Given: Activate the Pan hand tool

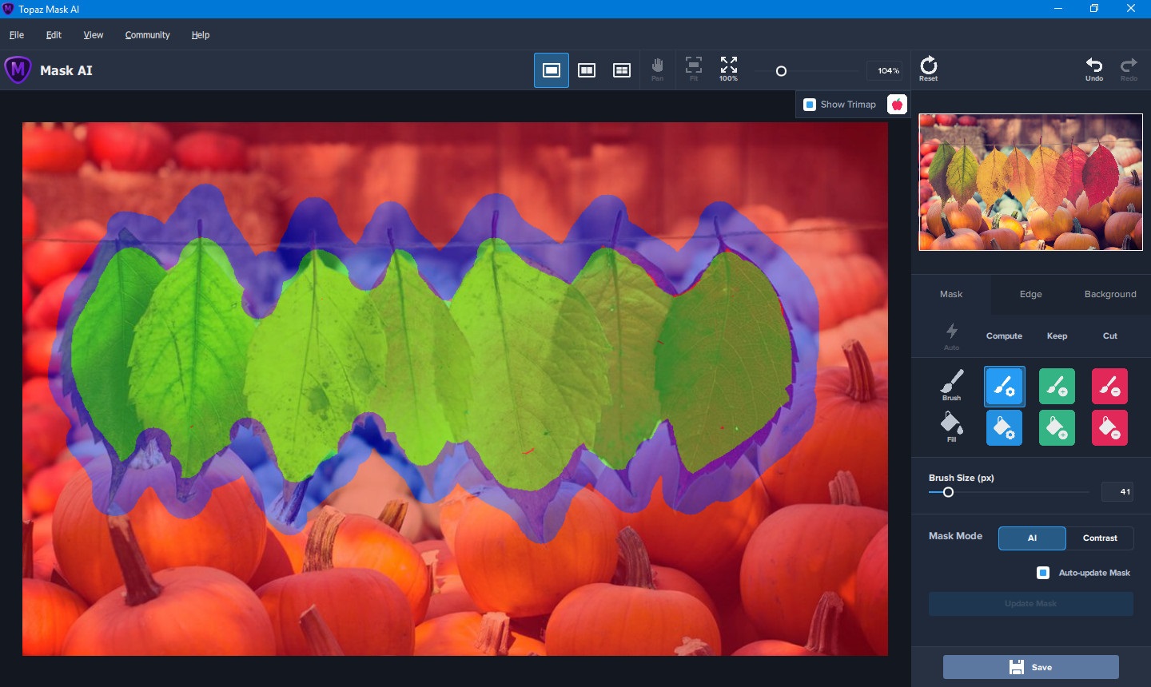Looking at the screenshot, I should click(x=657, y=69).
